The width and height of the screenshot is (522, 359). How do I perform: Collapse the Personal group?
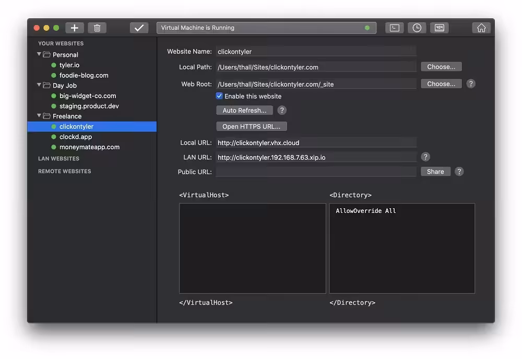tap(39, 54)
